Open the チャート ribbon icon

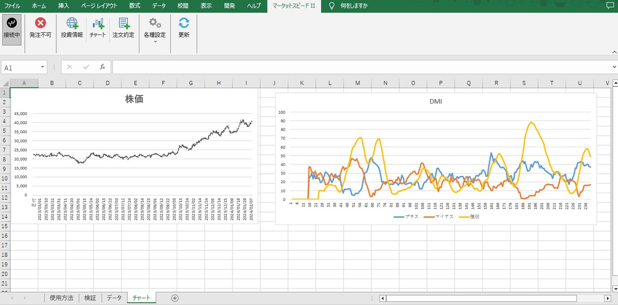point(98,23)
